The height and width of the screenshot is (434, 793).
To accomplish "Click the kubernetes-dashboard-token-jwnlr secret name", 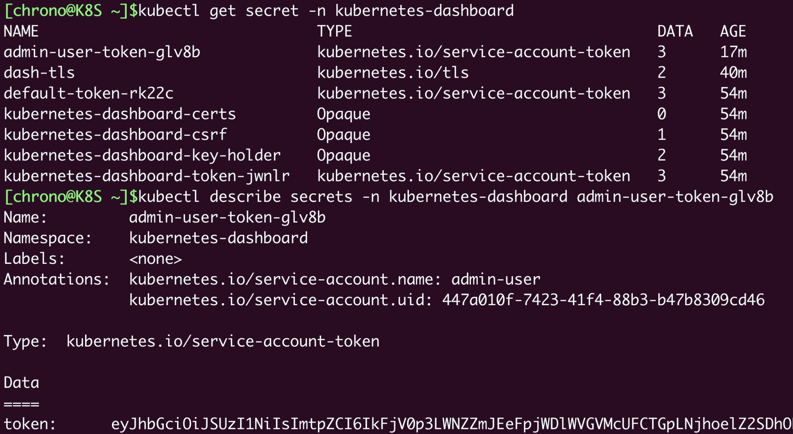I will point(147,176).
